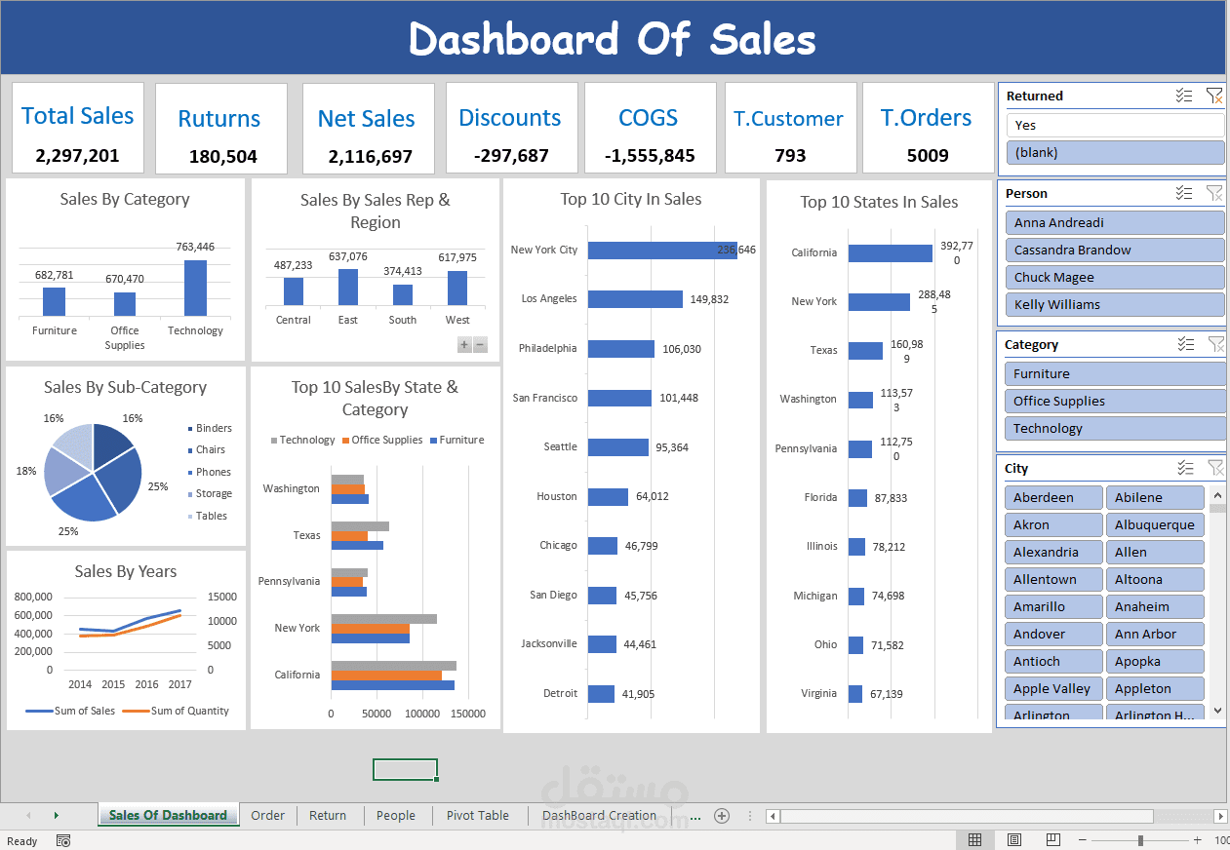Show more sheet tabs via ellipsis
The width and height of the screenshot is (1230, 850).
tap(694, 816)
